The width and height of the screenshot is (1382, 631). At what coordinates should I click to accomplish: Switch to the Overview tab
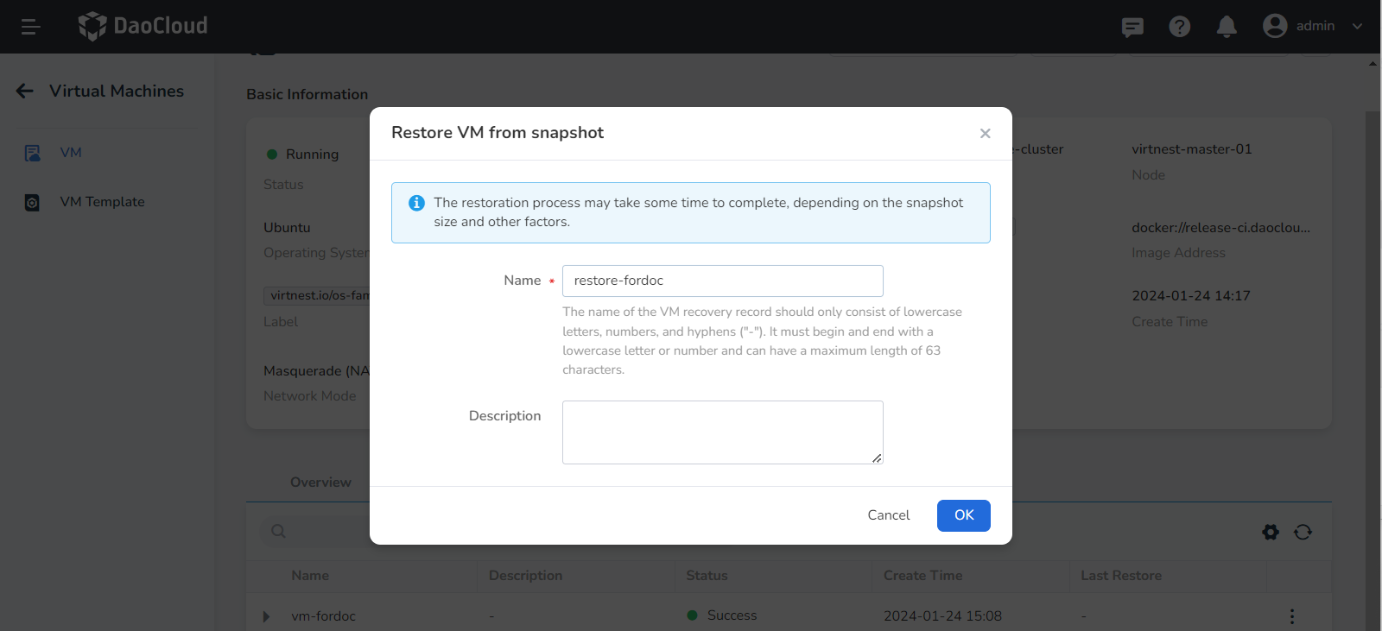320,483
